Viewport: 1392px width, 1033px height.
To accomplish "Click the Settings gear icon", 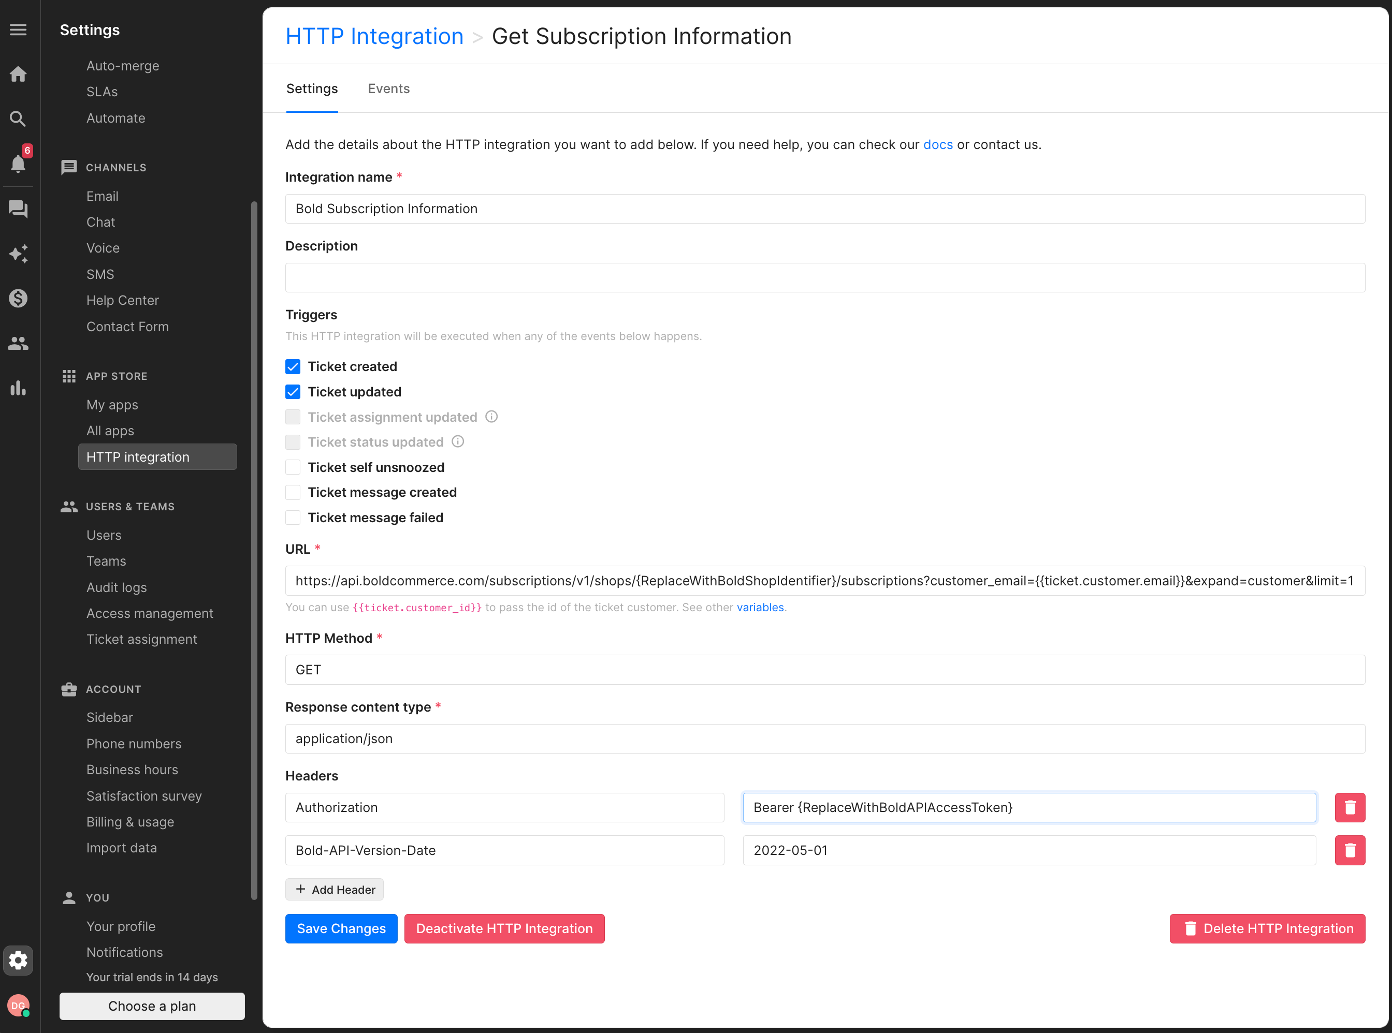I will pos(18,960).
